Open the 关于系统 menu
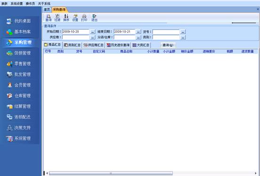Viewport: 260px width, 176px height. point(44,3)
